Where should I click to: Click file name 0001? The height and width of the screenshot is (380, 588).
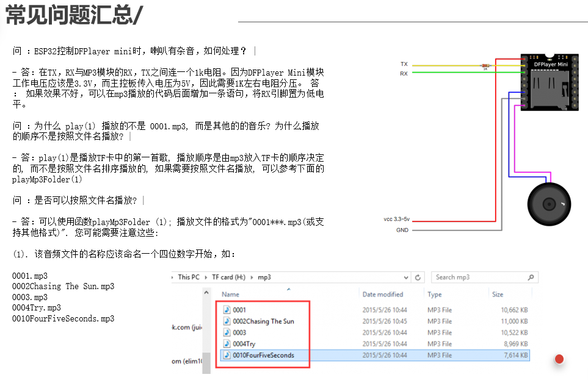pos(239,310)
